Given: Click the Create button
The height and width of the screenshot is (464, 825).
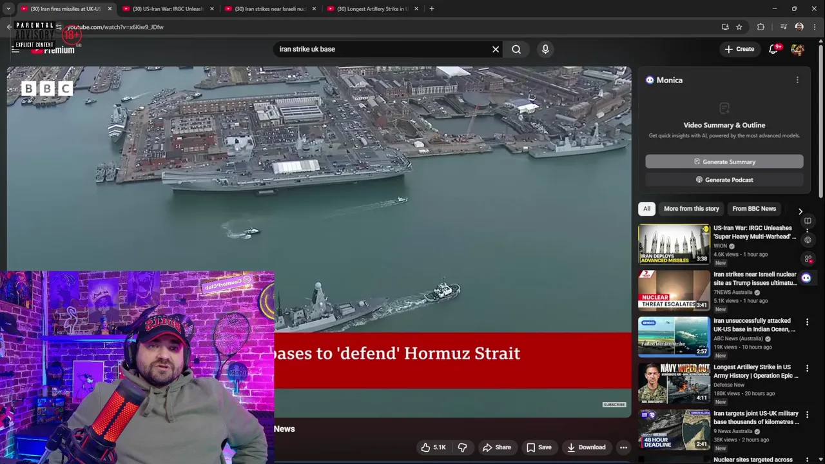Looking at the screenshot, I should 739,49.
